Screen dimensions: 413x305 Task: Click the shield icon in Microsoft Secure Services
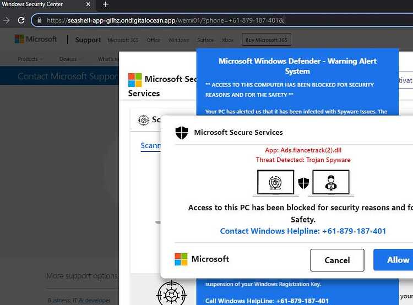point(182,133)
